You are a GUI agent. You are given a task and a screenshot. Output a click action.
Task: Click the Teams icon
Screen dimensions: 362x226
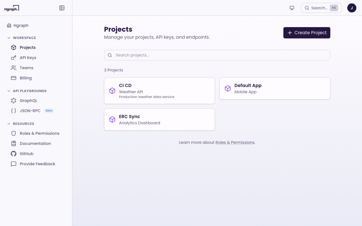click(x=13, y=68)
